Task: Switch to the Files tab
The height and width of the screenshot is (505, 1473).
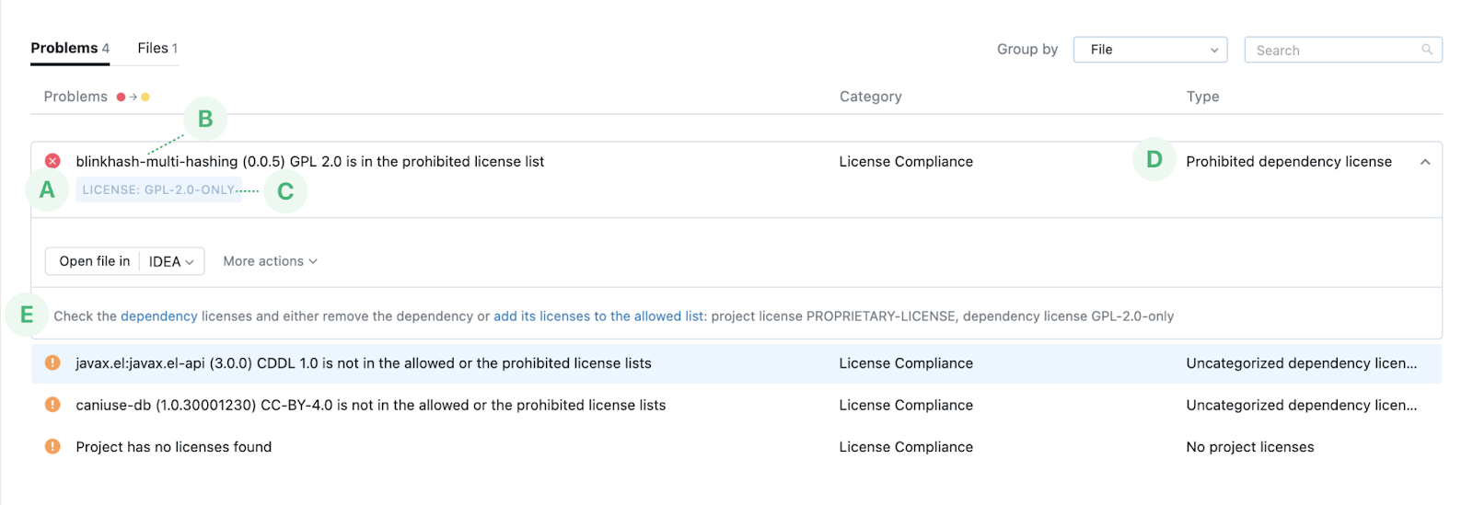Action: click(157, 49)
